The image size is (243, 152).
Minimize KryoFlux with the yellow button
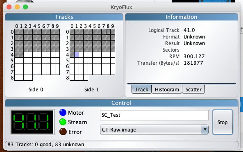click(17, 7)
